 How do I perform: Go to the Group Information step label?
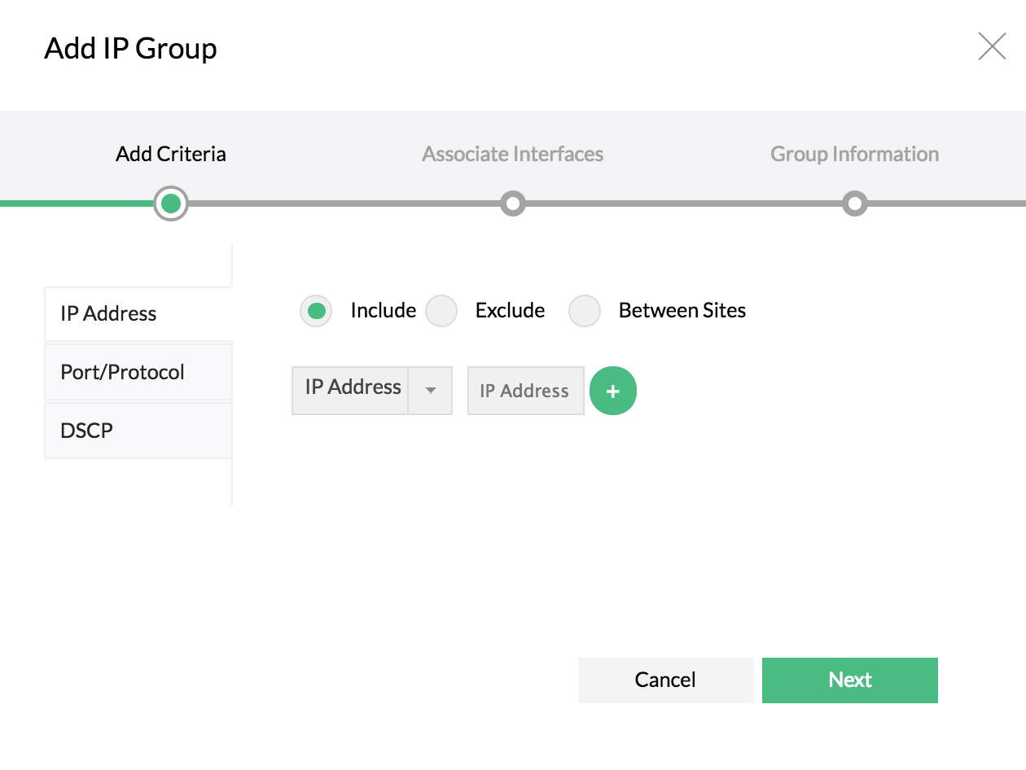[854, 154]
